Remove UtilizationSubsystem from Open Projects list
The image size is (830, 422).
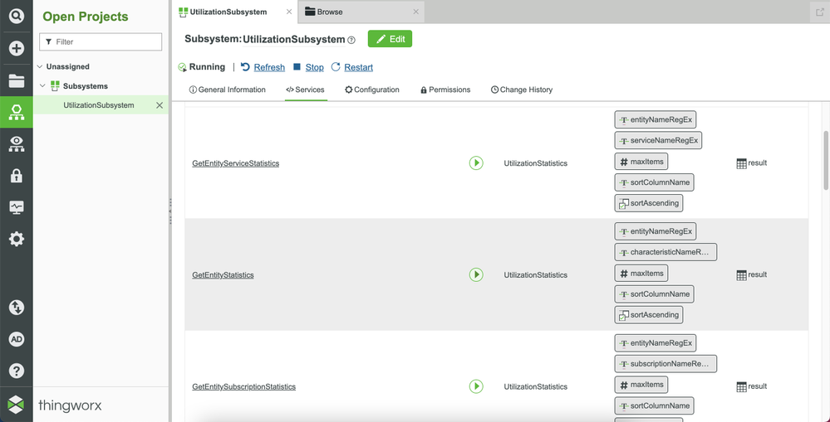click(160, 105)
